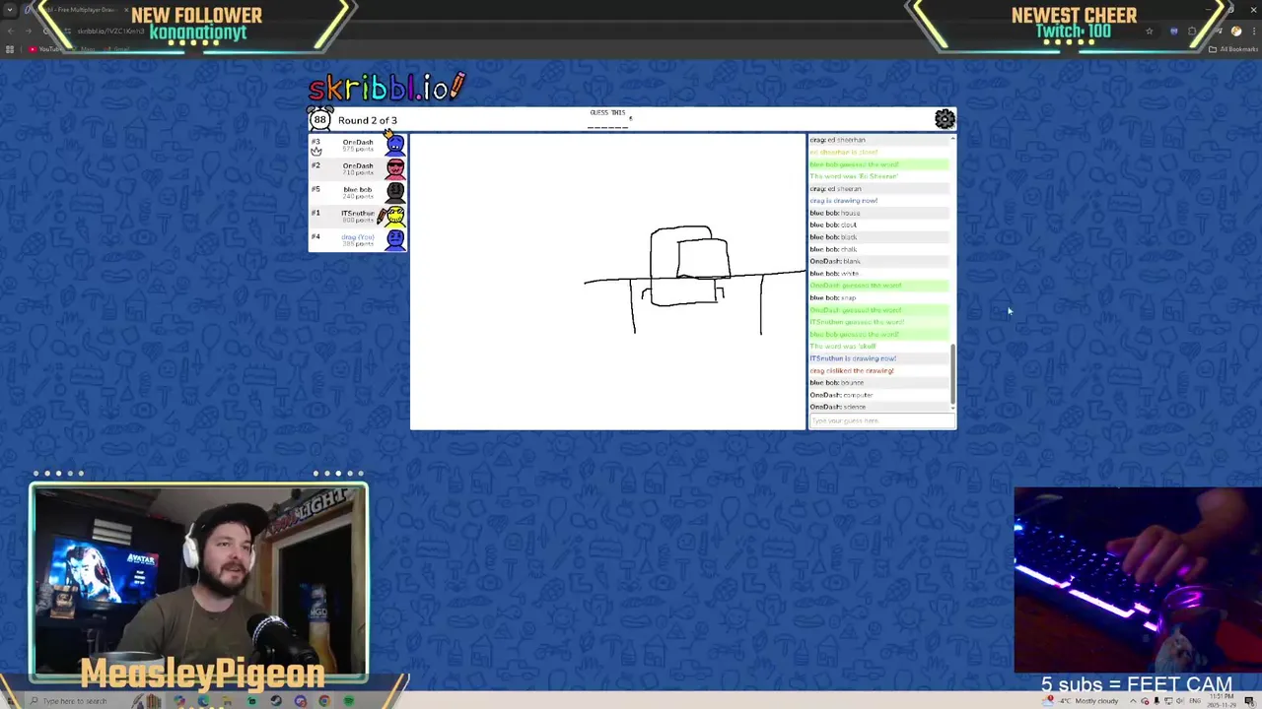Click the player name blue bob
The height and width of the screenshot is (709, 1262).
(x=357, y=189)
